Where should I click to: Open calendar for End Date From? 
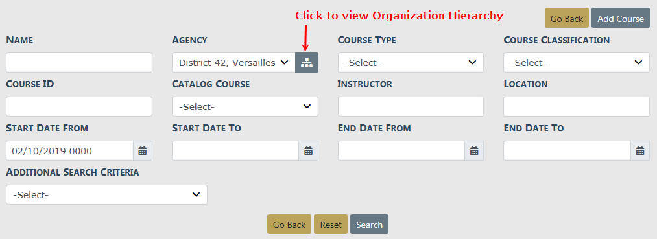tap(474, 151)
